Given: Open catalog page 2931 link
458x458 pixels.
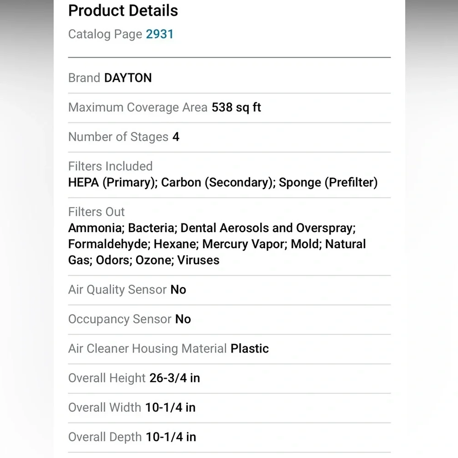Looking at the screenshot, I should pos(160,34).
